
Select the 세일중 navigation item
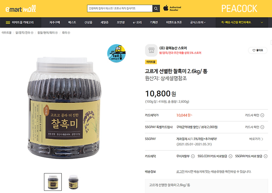104,22
